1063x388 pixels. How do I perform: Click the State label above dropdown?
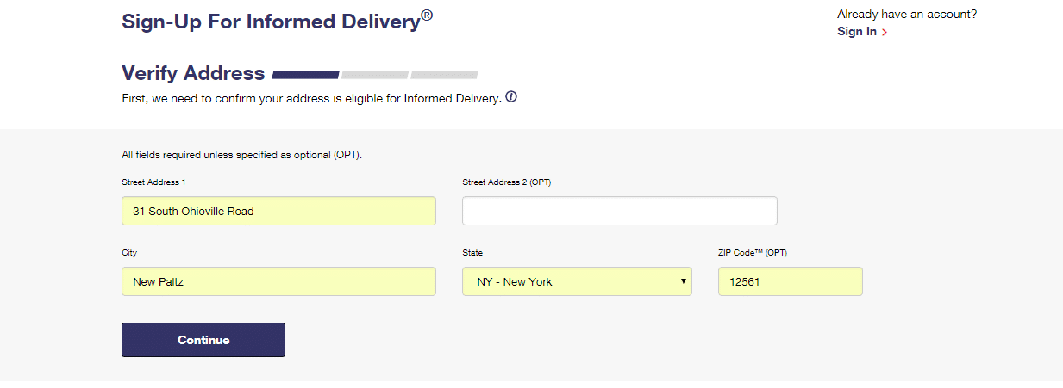pos(472,253)
